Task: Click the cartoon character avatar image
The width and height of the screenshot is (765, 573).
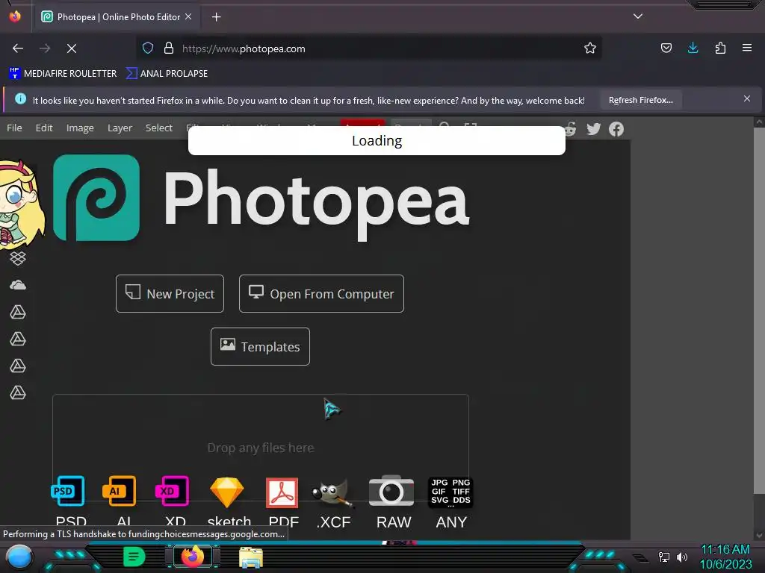Action: [x=20, y=204]
